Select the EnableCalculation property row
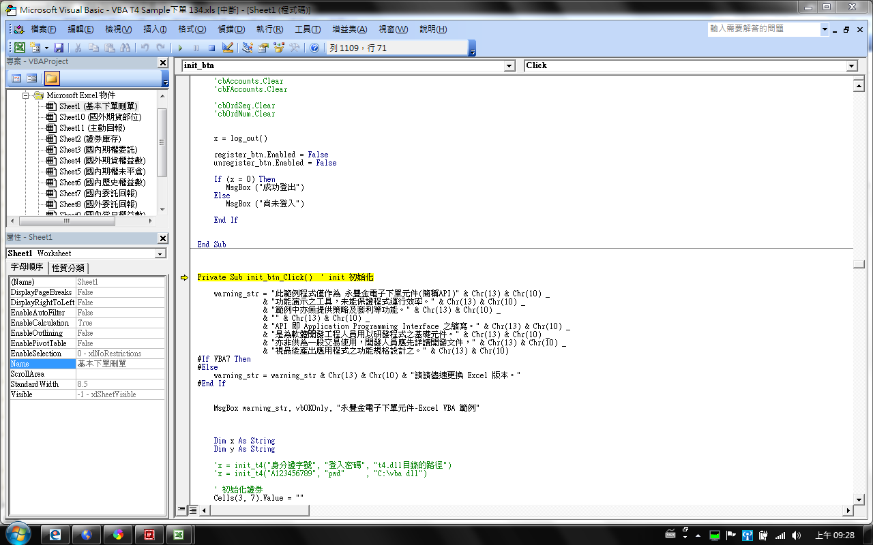The image size is (873, 545). (87, 323)
